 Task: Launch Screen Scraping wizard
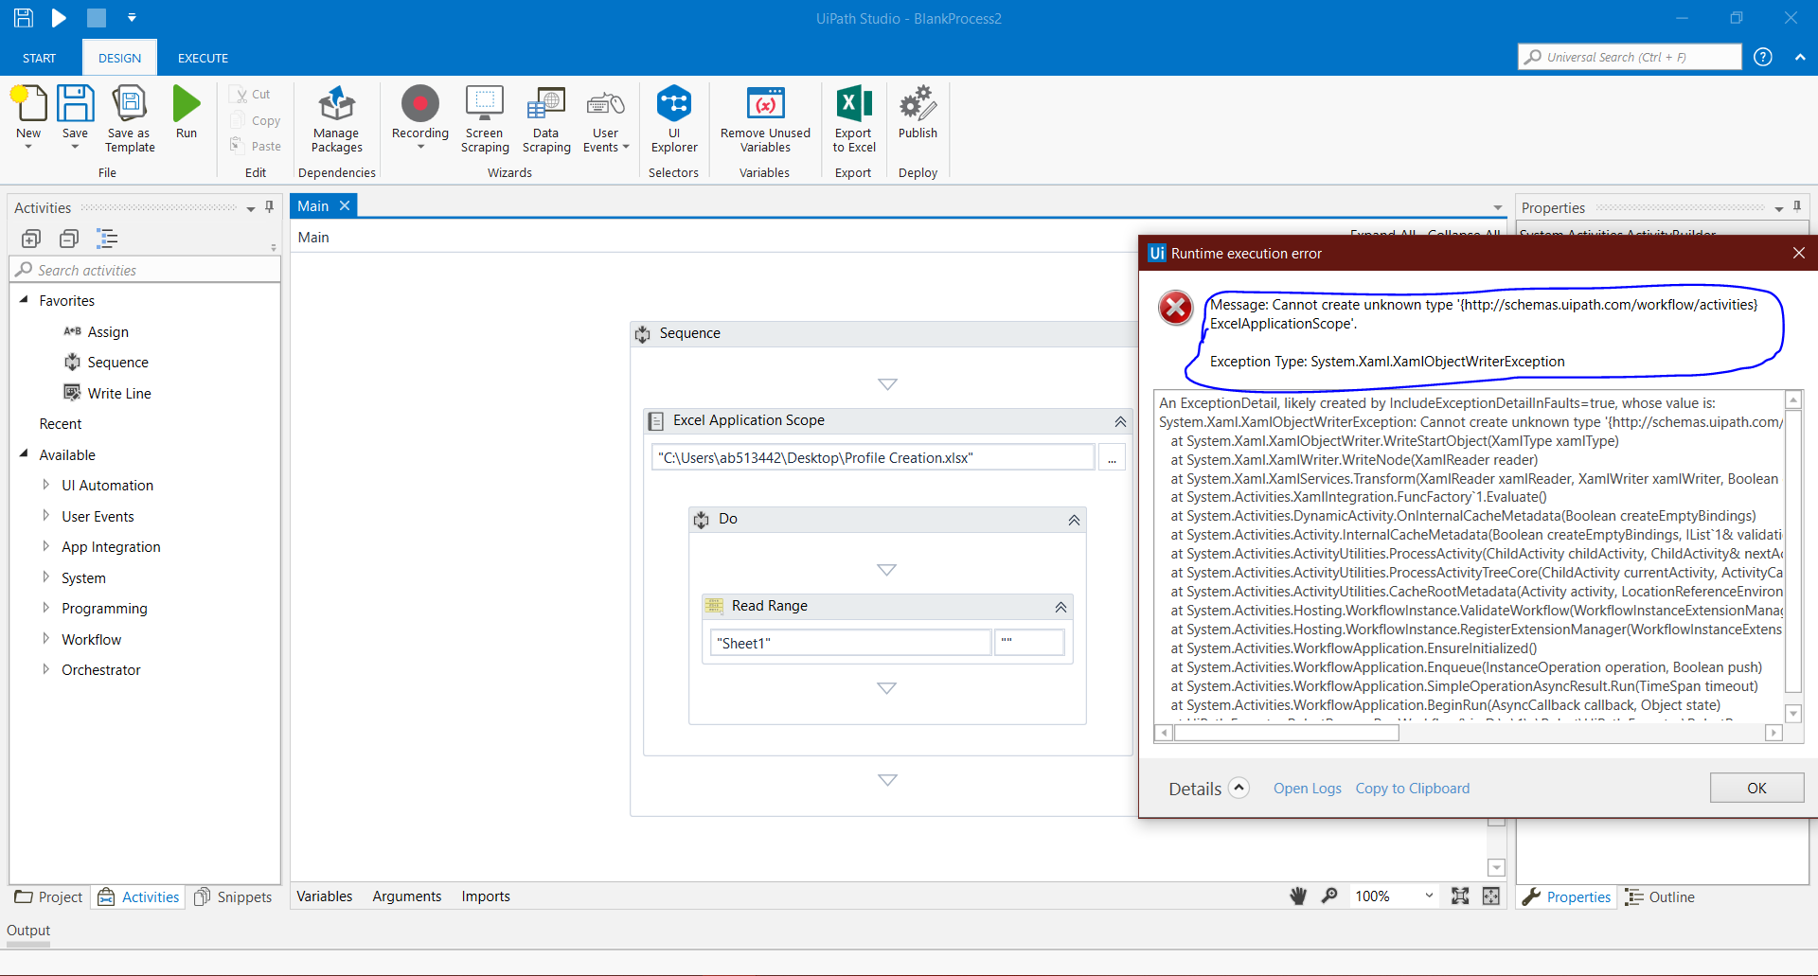(x=485, y=118)
